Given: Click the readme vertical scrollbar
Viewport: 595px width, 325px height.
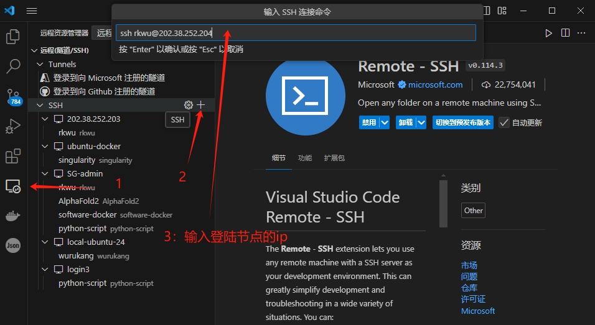Looking at the screenshot, I should [x=443, y=204].
